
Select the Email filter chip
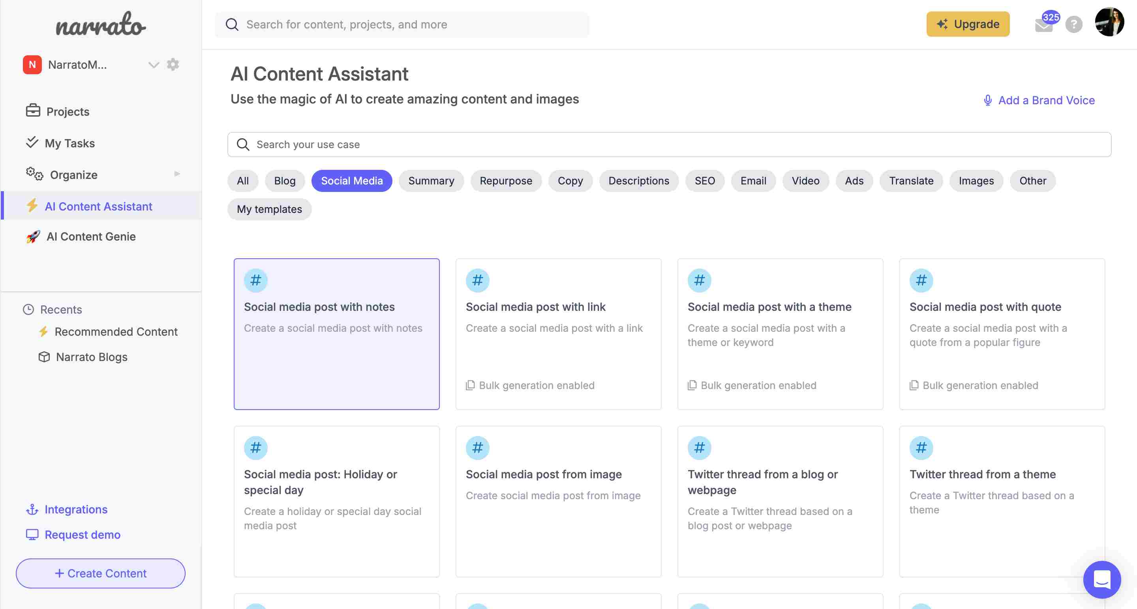(753, 180)
